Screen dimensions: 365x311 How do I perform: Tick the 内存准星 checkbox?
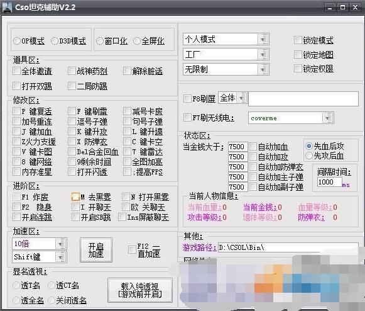coord(16,172)
